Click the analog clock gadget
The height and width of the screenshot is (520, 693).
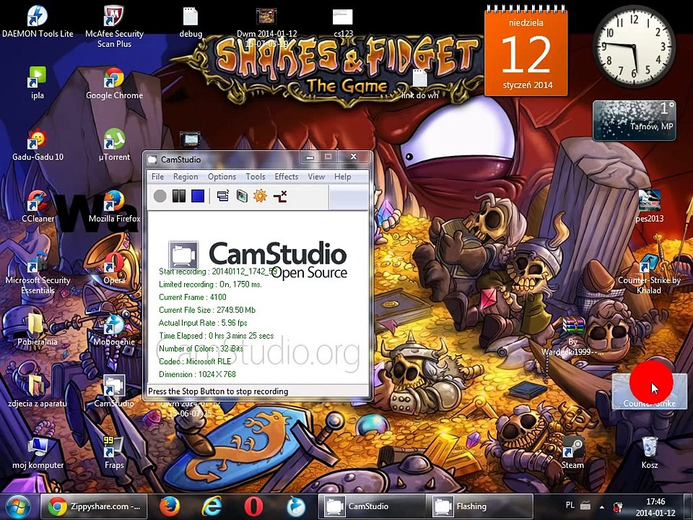[634, 47]
